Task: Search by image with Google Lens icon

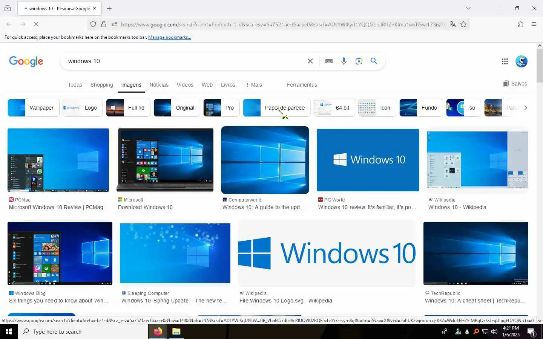Action: tap(359, 61)
